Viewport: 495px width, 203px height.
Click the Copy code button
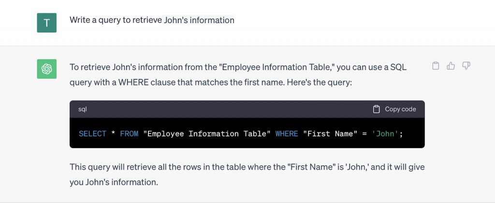coord(394,109)
